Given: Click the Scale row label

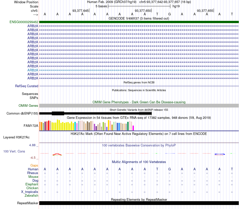Looking at the screenshot, I should pyautogui.click(x=34, y=6).
